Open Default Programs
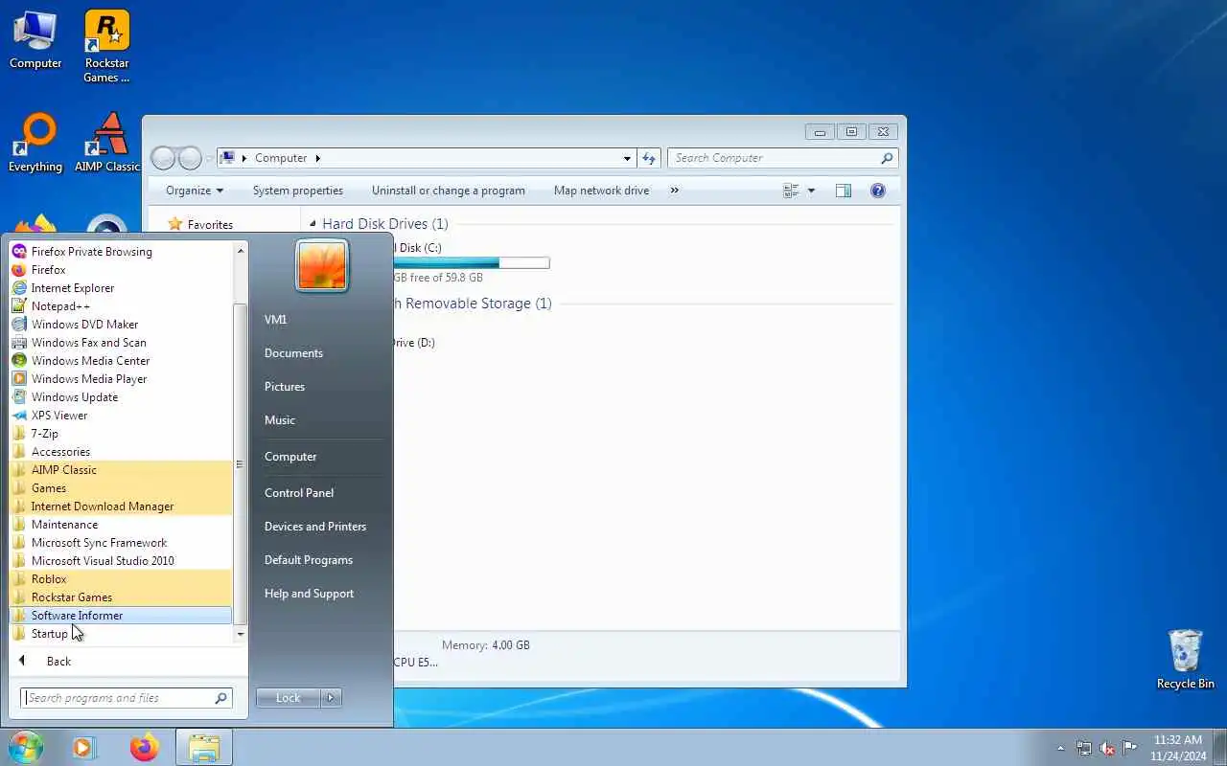The width and height of the screenshot is (1227, 766). pyautogui.click(x=309, y=560)
